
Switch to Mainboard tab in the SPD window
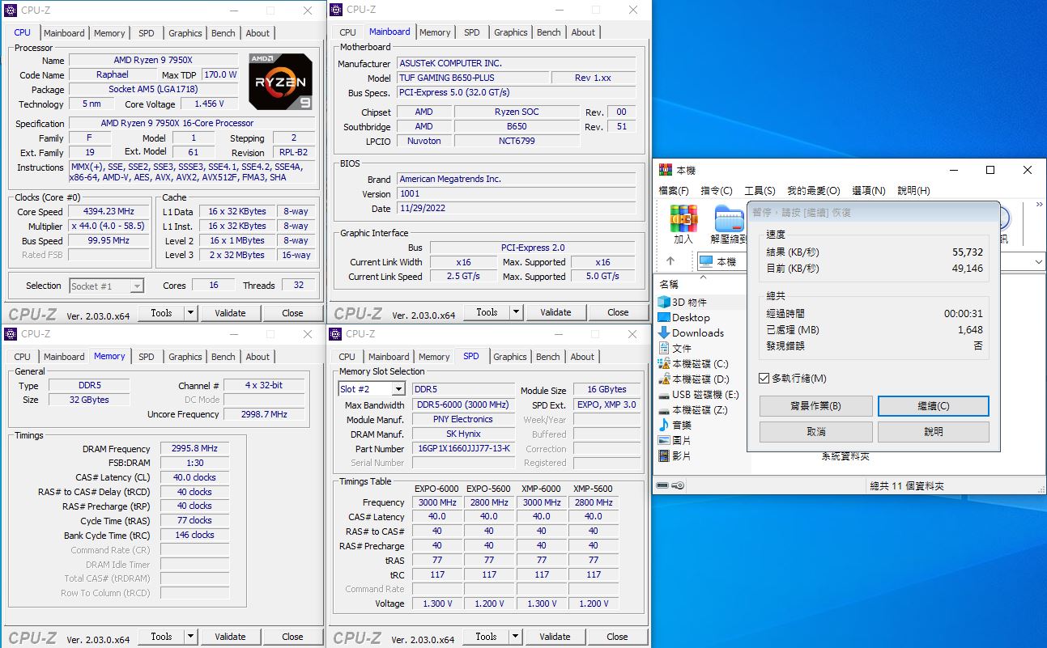(x=389, y=357)
